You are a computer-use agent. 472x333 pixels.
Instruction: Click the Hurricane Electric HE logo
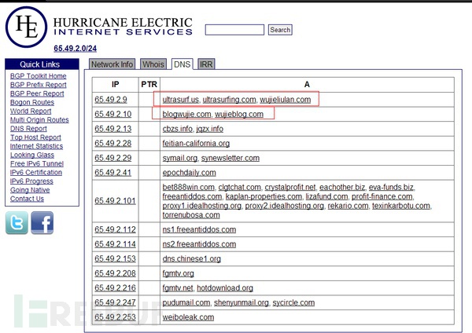27,27
